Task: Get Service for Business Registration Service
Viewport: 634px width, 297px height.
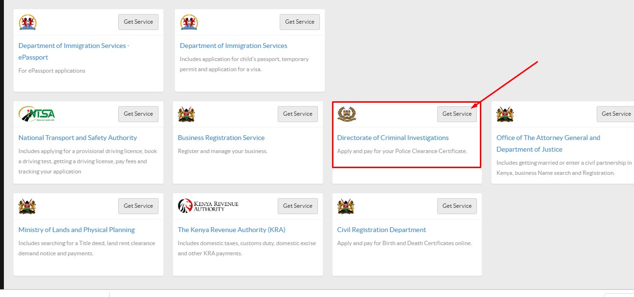Action: [x=298, y=114]
